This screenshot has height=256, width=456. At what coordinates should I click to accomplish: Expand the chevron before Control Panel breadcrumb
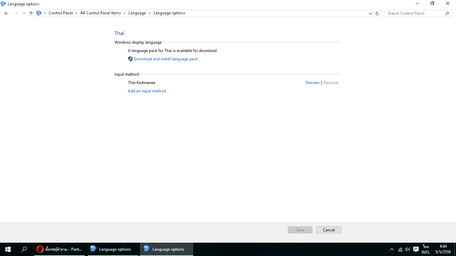click(45, 13)
